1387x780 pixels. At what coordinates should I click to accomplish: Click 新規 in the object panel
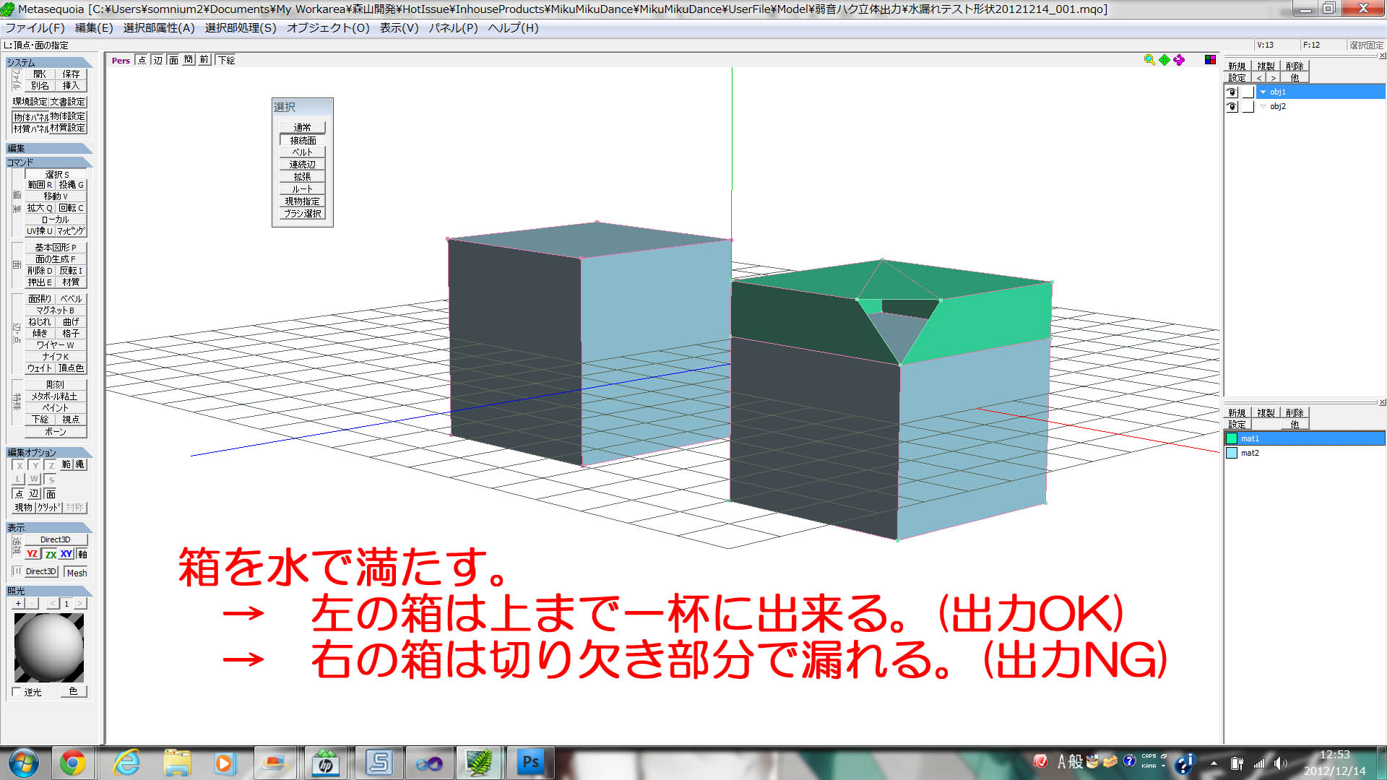coord(1237,66)
